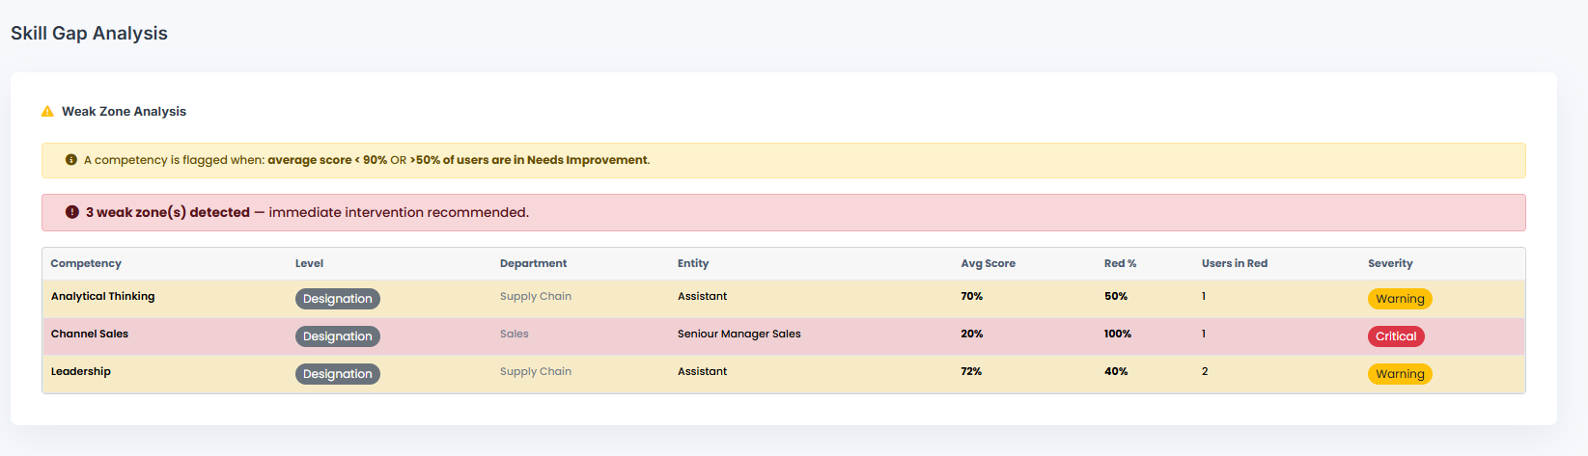Click the red alert exclamation icon
The height and width of the screenshot is (456, 1588).
72,212
